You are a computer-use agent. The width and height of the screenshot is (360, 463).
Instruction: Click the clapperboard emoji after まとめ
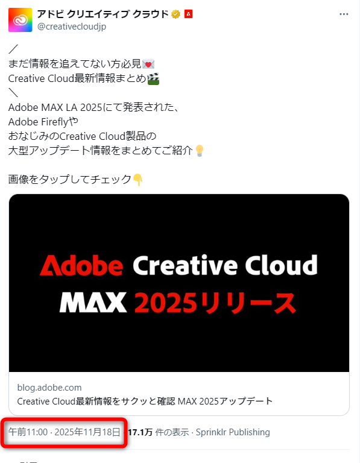(x=153, y=78)
